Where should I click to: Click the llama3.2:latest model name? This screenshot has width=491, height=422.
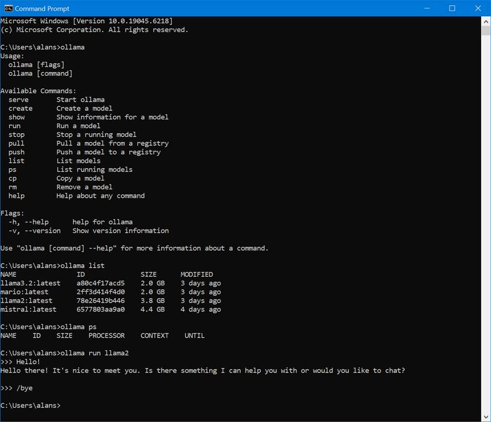coord(30,283)
